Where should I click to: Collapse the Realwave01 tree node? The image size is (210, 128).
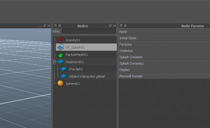coord(54,62)
